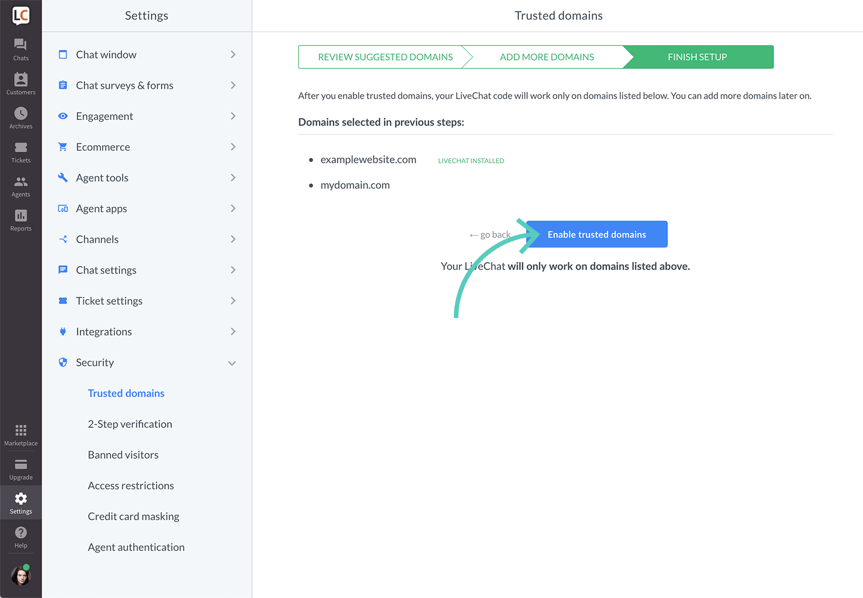Expand the Chat settings chevron
Screen dimensions: 863x598
pyautogui.click(x=233, y=270)
